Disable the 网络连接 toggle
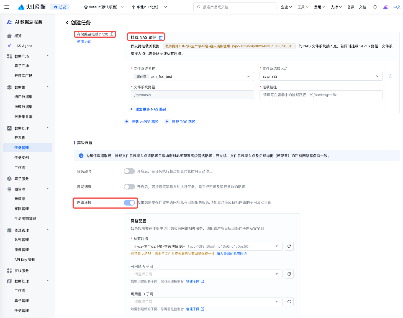 pyautogui.click(x=129, y=202)
